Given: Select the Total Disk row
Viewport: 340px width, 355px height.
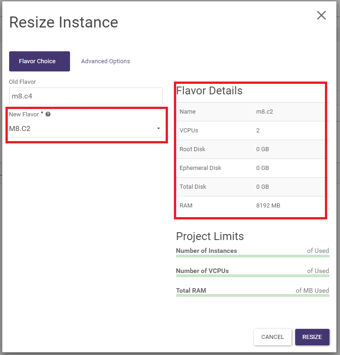Looking at the screenshot, I should (251, 187).
